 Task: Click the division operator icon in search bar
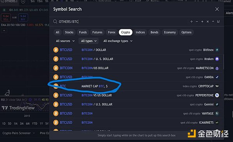pyautogui.click(x=191, y=22)
